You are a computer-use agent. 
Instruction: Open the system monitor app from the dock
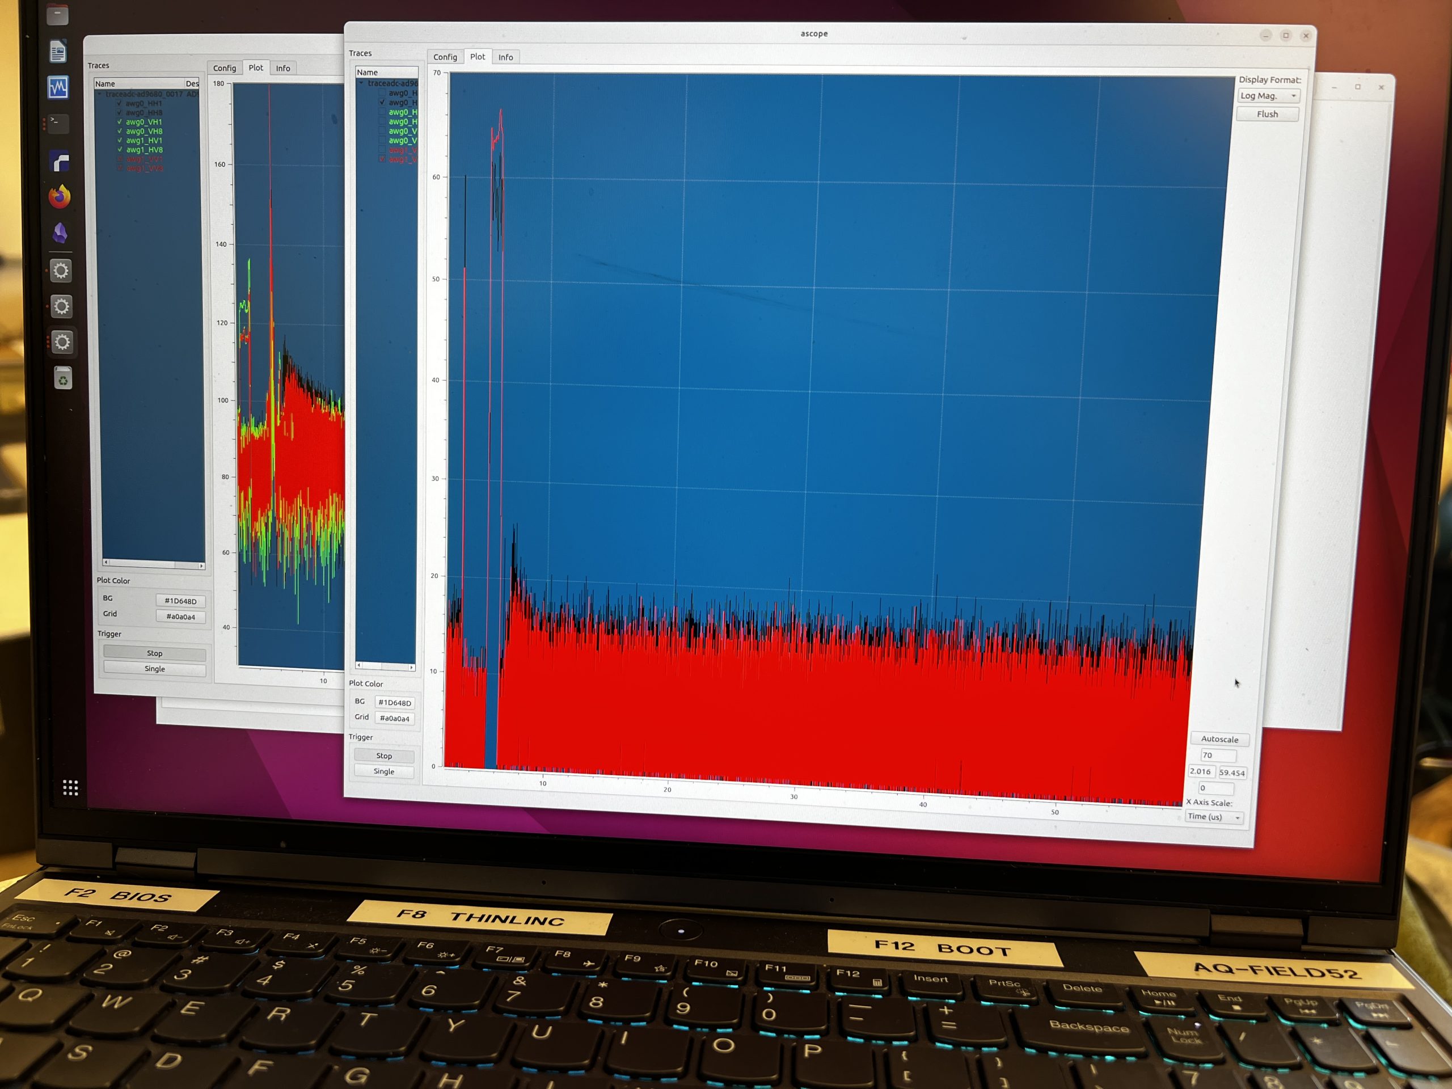tap(58, 87)
